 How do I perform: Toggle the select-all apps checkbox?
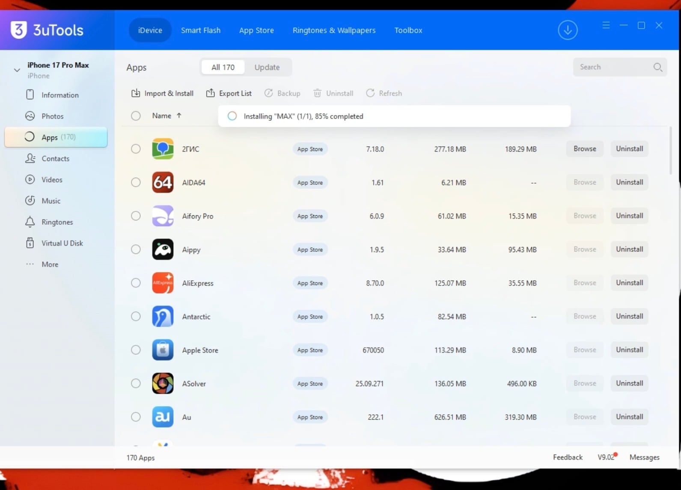136,116
